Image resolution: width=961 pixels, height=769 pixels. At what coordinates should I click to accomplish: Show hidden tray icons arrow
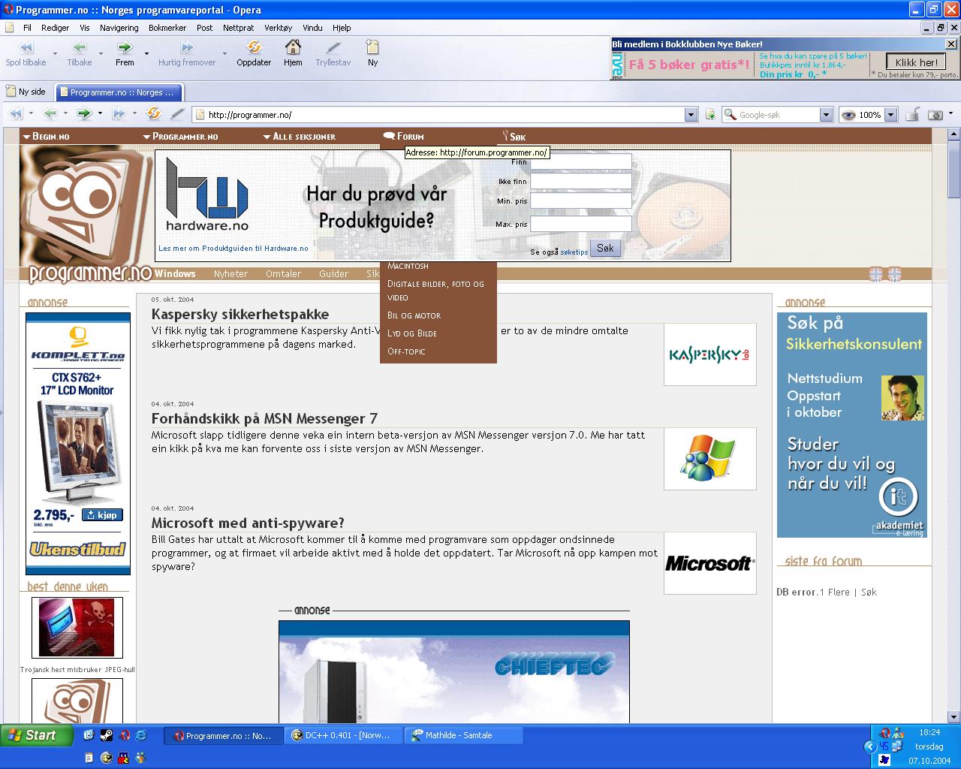[870, 746]
